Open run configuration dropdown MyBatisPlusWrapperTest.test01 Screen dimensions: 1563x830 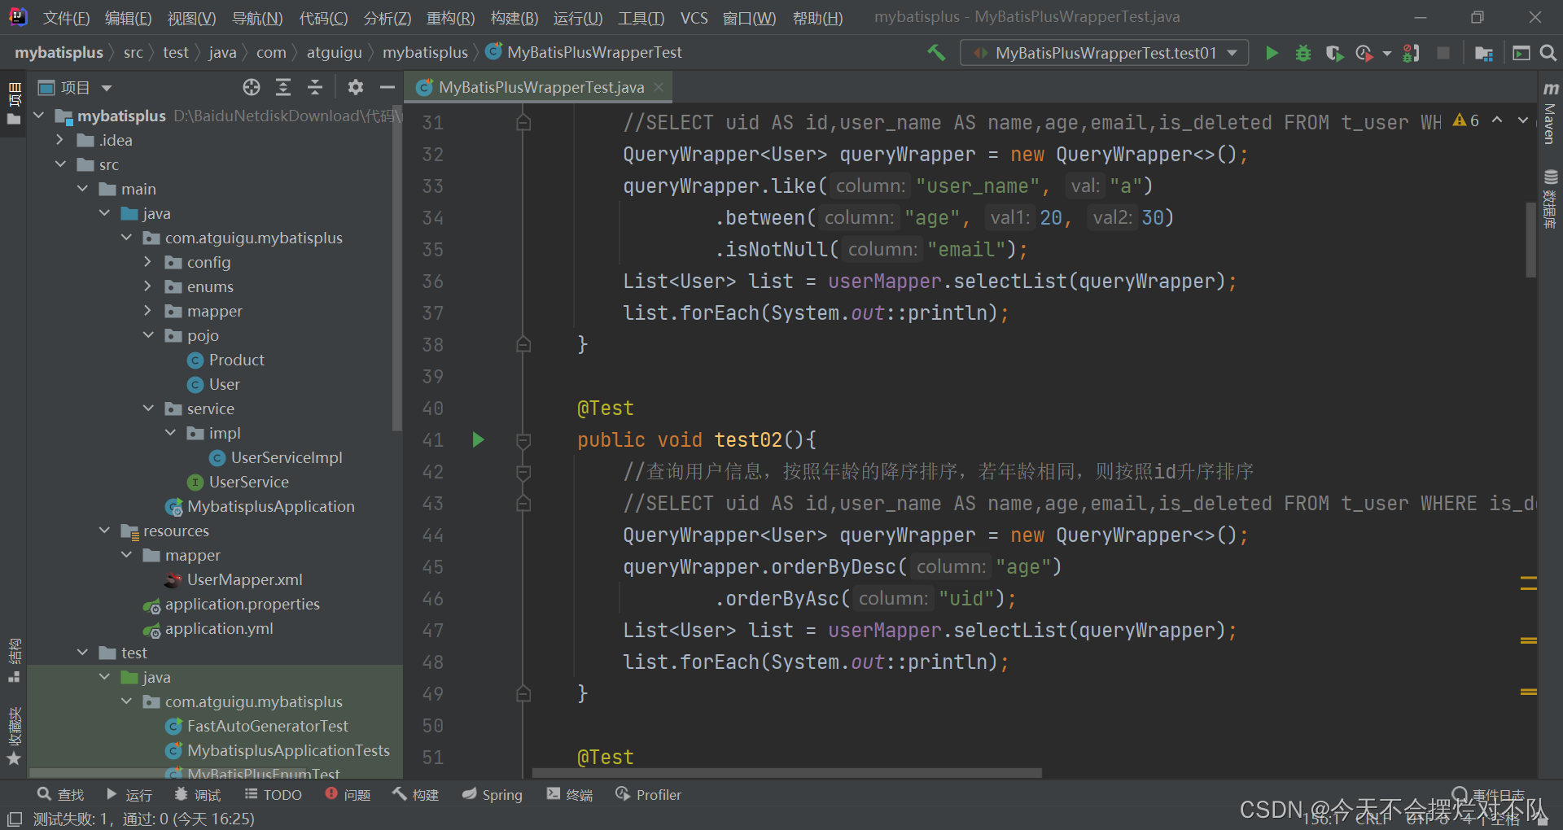pyautogui.click(x=1104, y=53)
